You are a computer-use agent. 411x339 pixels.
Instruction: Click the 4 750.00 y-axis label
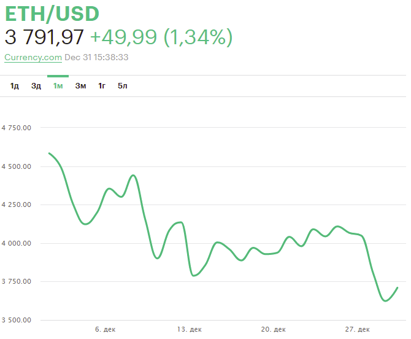tap(17, 128)
